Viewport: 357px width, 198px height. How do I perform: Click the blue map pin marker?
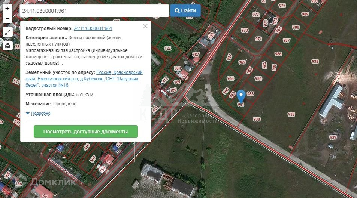[241, 96]
